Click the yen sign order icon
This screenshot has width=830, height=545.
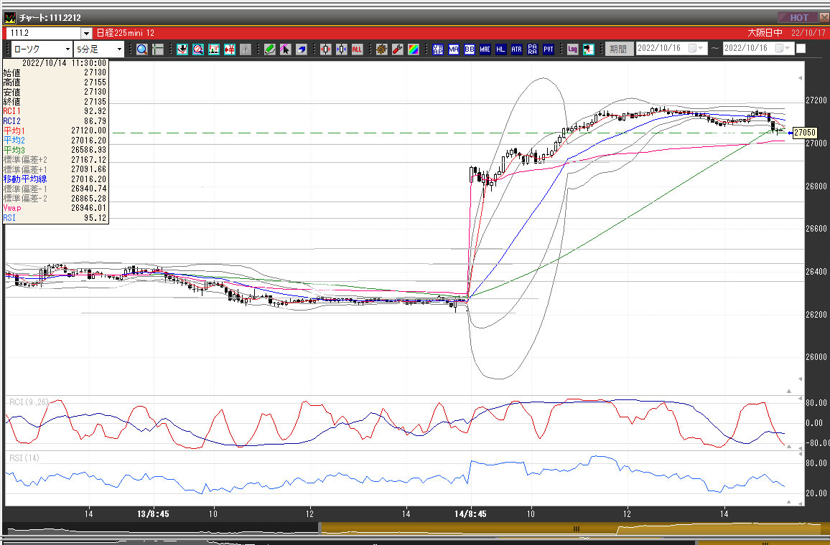coord(230,49)
